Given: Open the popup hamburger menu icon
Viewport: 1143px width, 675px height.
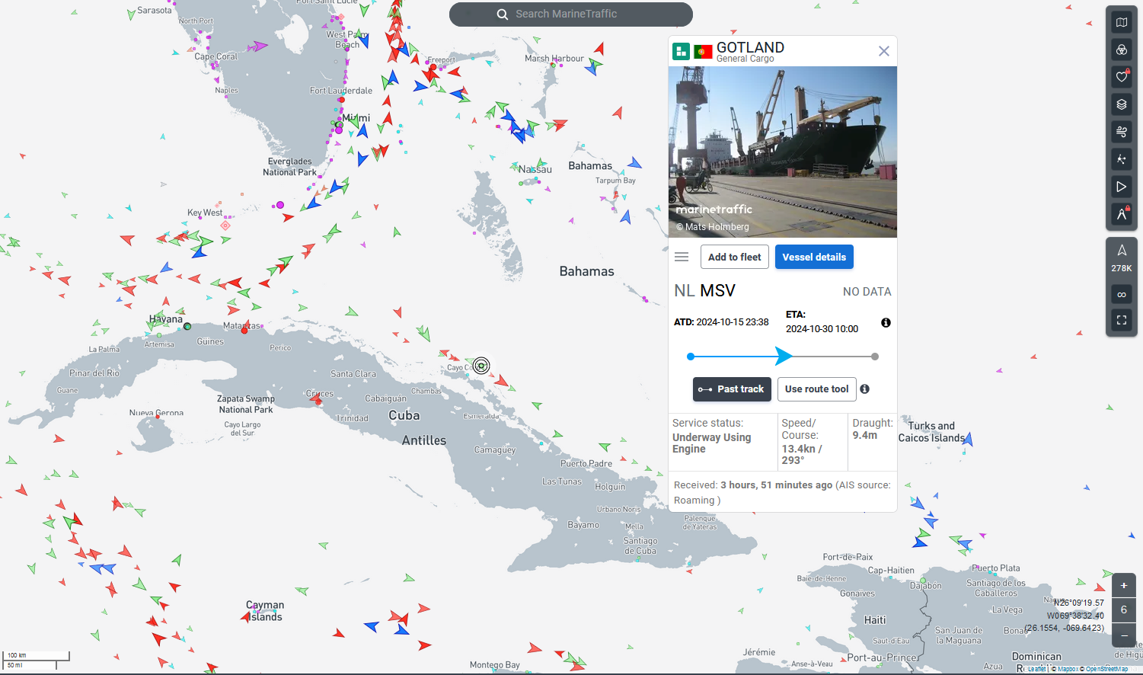Looking at the screenshot, I should 682,257.
